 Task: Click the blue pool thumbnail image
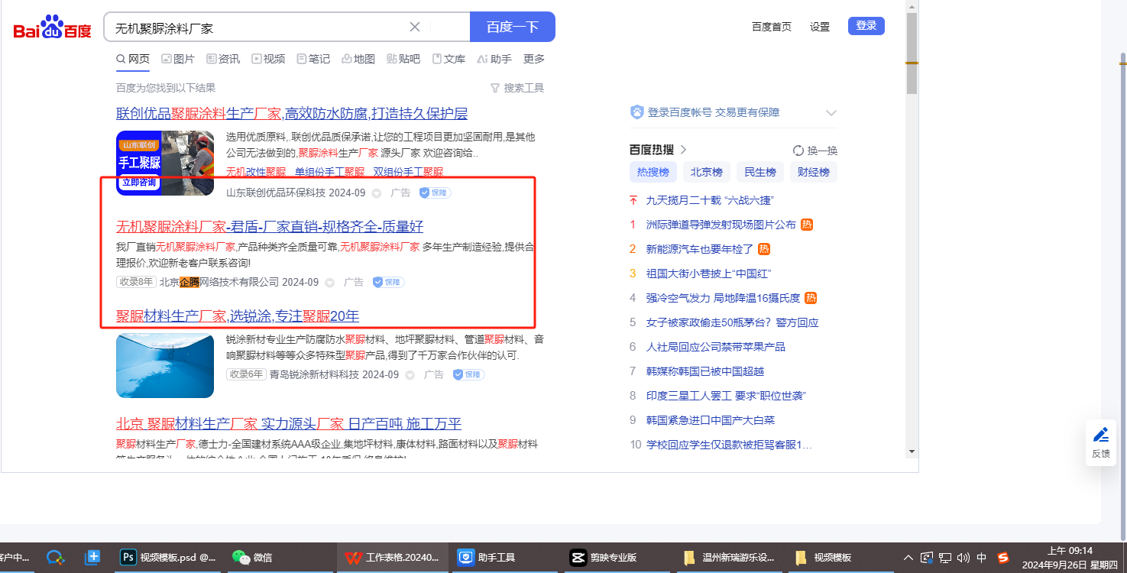(x=165, y=365)
